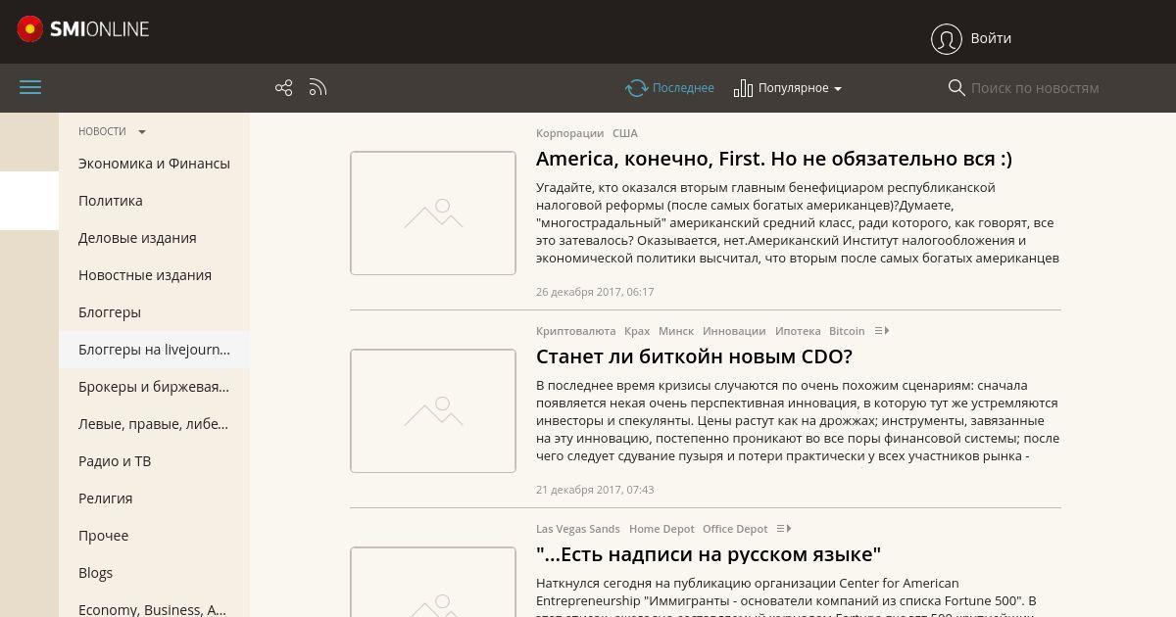Click the magnifier search icon
This screenshot has width=1176, height=617.
coord(957,88)
